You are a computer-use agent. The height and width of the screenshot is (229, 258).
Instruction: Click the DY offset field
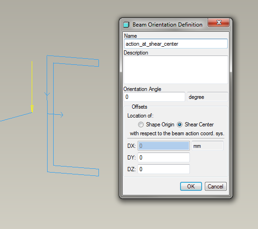point(164,158)
